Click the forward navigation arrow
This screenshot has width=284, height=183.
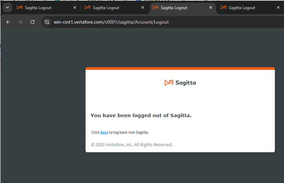tap(20, 22)
